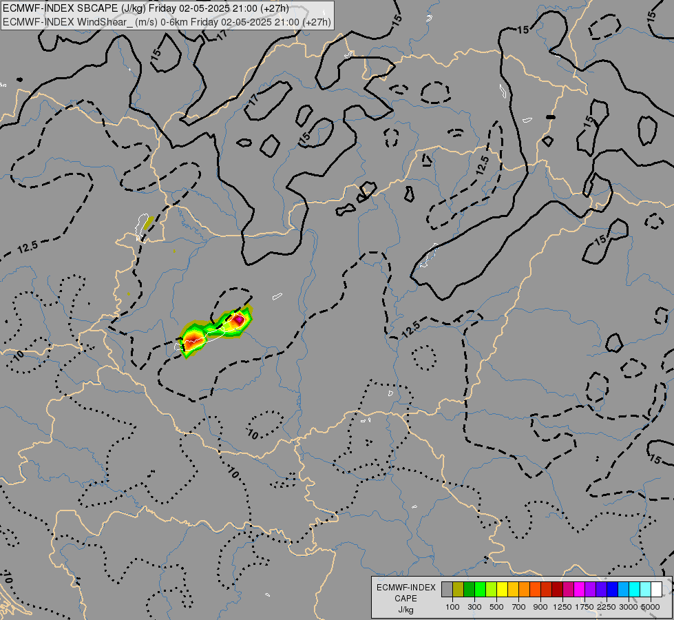
Task: Click the olive swatch in the CAPE legend
Action: coord(458,590)
